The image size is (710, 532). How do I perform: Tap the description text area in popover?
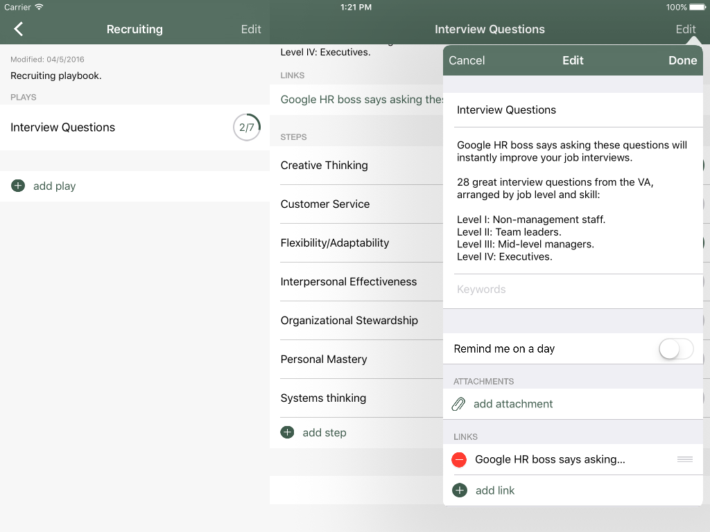(573, 201)
